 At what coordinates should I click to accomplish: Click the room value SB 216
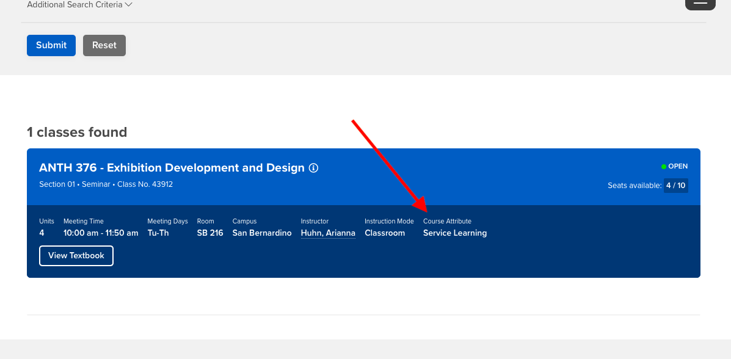tap(210, 233)
